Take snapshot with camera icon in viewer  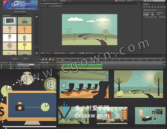point(63,53)
